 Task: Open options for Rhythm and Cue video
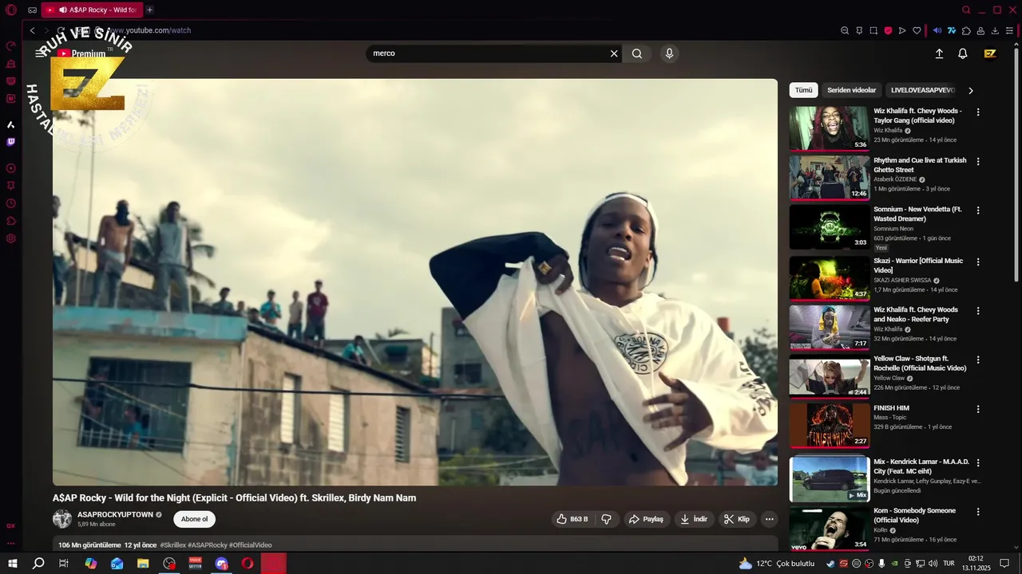[978, 162]
